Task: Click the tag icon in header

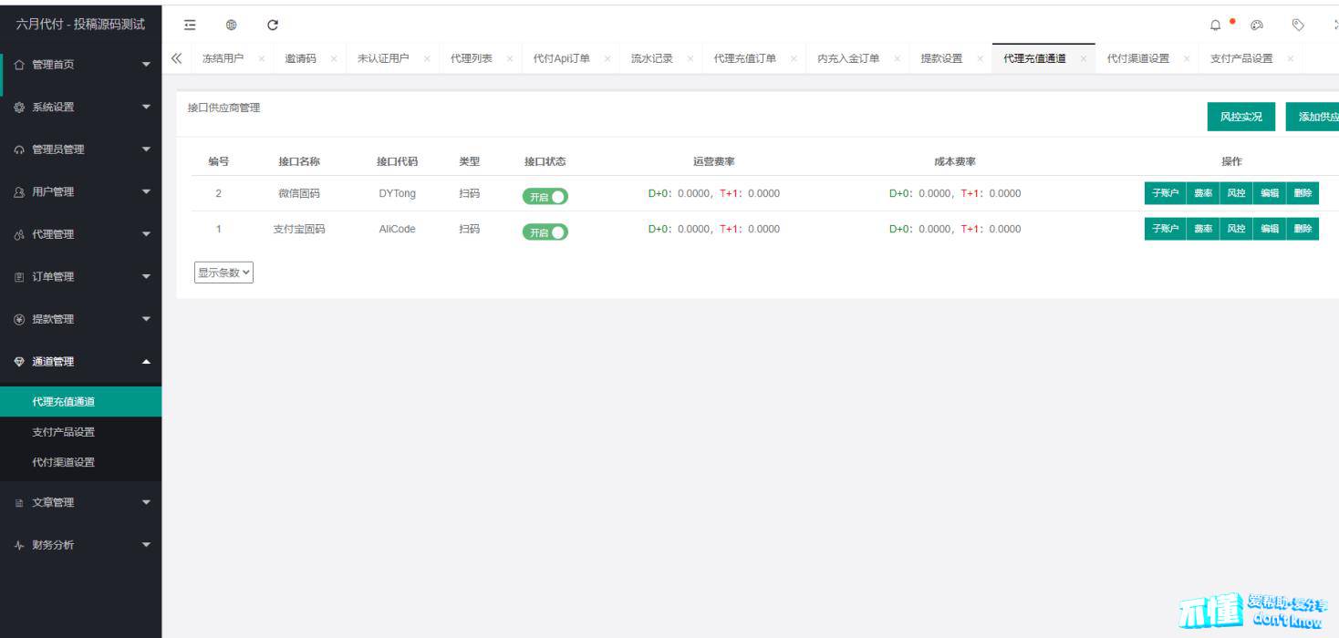Action: 1298,26
